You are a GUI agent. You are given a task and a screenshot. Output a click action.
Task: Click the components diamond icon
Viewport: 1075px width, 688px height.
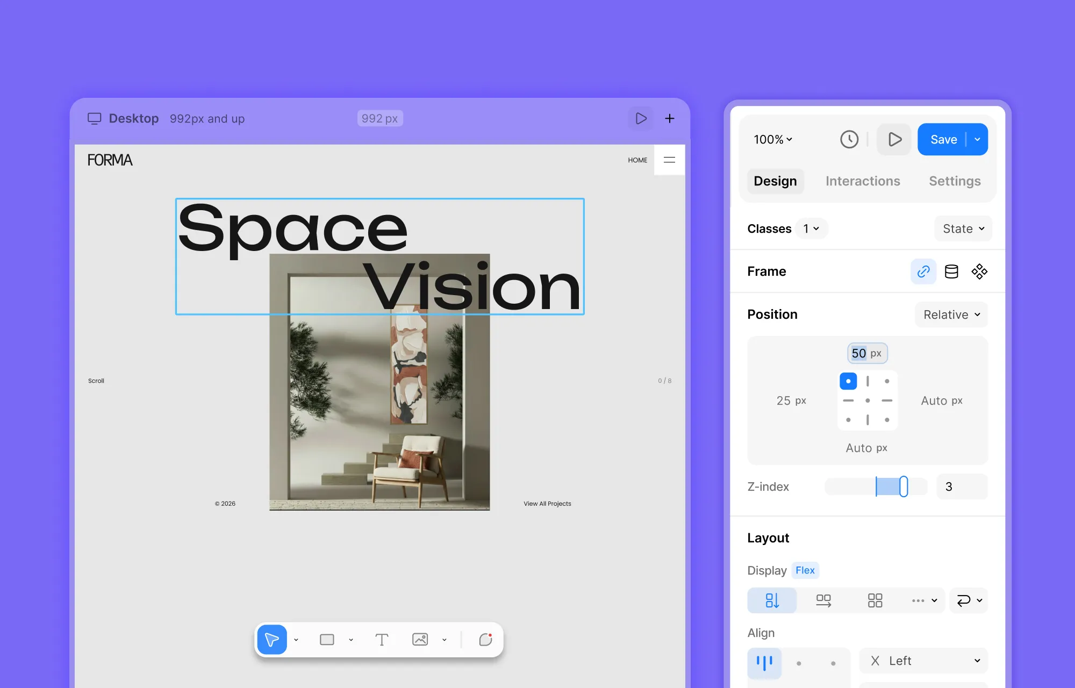tap(979, 271)
